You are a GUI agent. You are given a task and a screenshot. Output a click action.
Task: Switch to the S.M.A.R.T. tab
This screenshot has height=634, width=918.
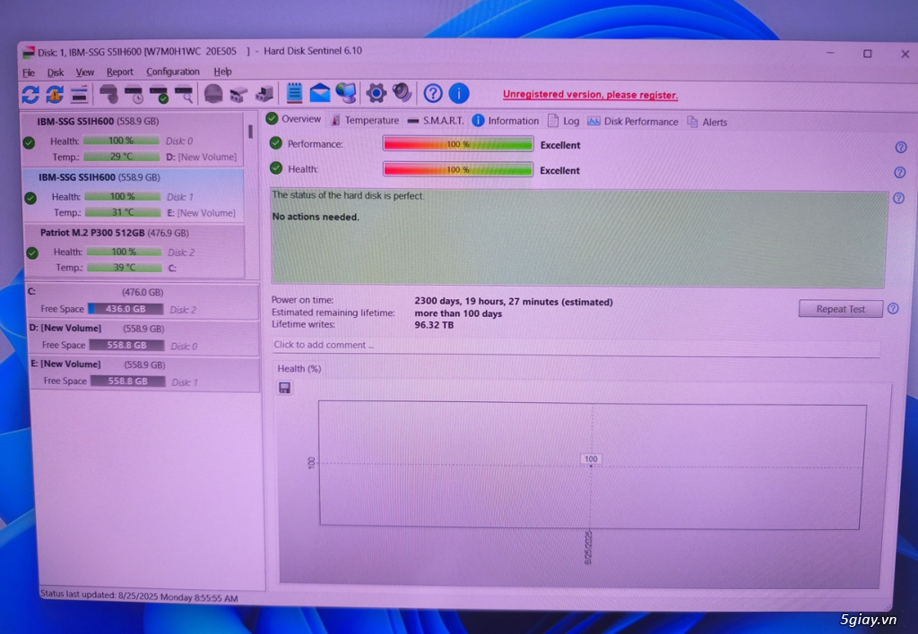coord(436,121)
